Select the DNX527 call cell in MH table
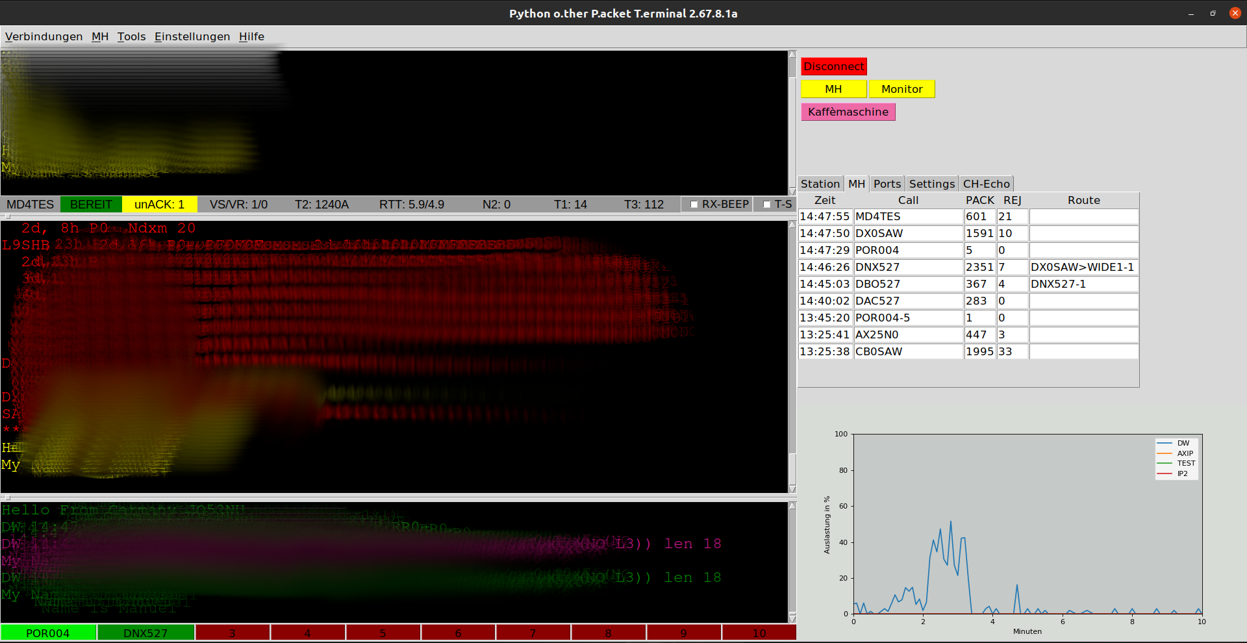 coord(908,267)
